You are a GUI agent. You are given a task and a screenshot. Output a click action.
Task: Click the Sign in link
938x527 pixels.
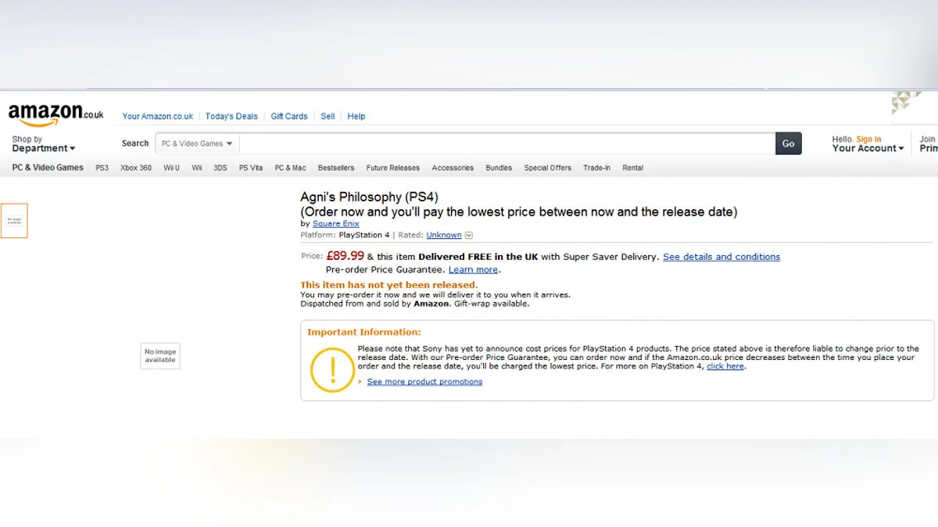pyautogui.click(x=868, y=139)
